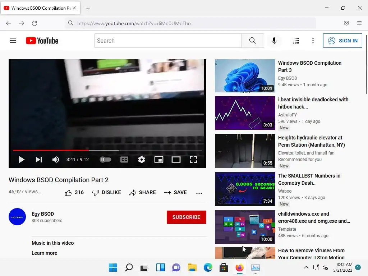Reload the current page
Viewport: 368px width, 276px height.
(x=34, y=23)
